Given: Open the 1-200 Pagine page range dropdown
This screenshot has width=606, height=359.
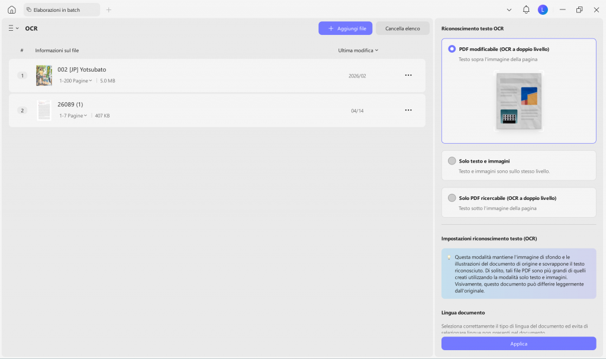Looking at the screenshot, I should 75,81.
